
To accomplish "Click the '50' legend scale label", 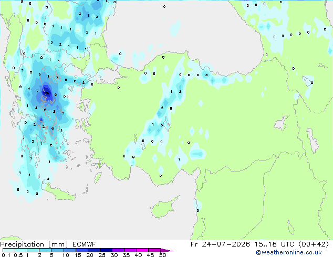I will [162, 255].
